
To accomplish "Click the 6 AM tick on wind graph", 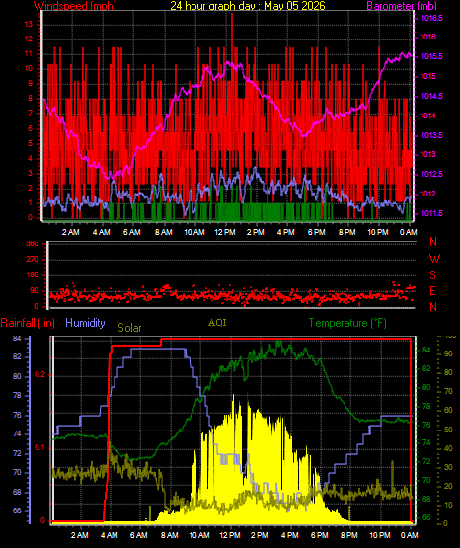I will [x=132, y=232].
